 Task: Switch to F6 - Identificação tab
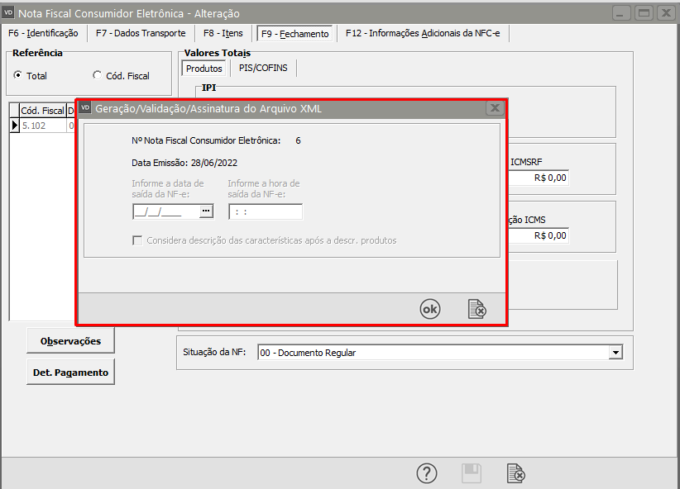pyautogui.click(x=43, y=33)
